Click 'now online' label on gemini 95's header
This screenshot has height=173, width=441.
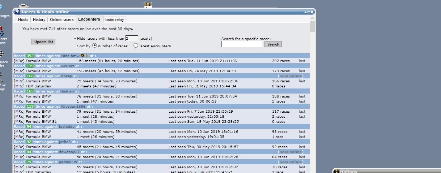pyautogui.click(x=291, y=162)
